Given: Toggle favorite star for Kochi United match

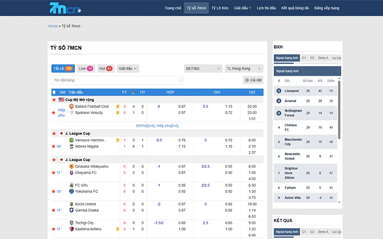Looking at the screenshot, I should point(54,210).
